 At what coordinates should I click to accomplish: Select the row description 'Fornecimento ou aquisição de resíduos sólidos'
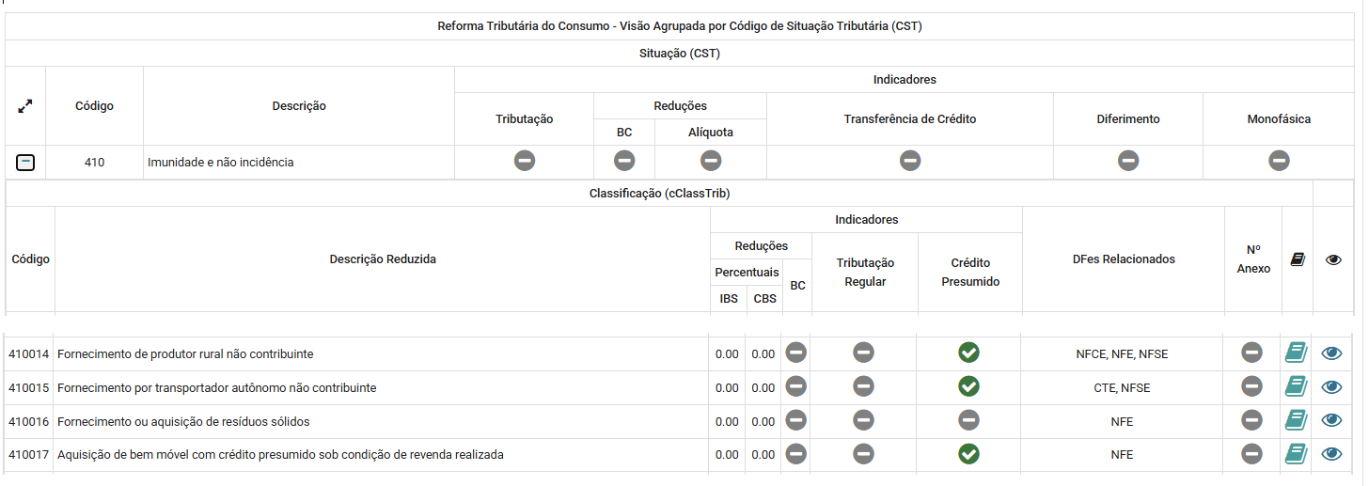[x=183, y=422]
